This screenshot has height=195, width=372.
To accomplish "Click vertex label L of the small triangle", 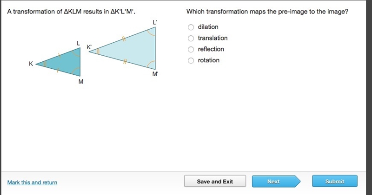I will [x=78, y=43].
